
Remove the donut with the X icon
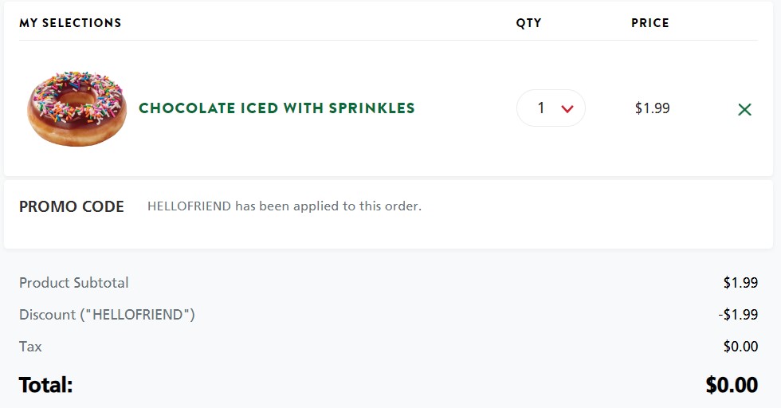click(x=744, y=109)
